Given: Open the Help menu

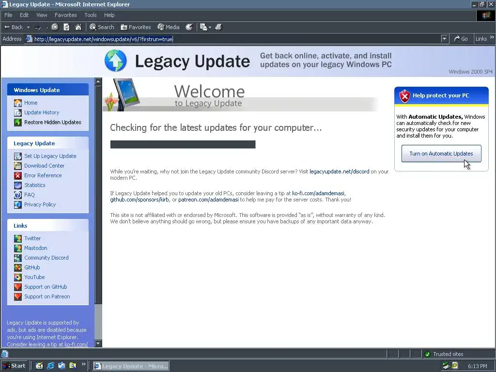Looking at the screenshot, I should (x=109, y=15).
